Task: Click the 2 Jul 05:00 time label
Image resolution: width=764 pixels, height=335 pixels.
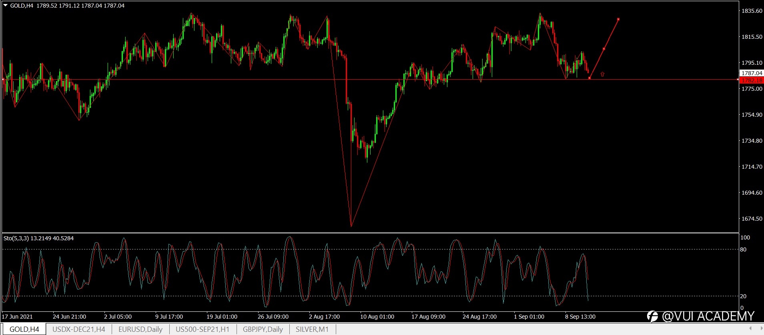Action: click(118, 317)
